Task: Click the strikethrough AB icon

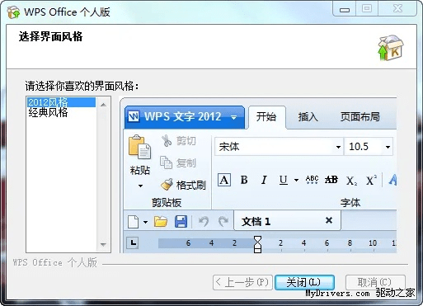Action: coord(331,180)
